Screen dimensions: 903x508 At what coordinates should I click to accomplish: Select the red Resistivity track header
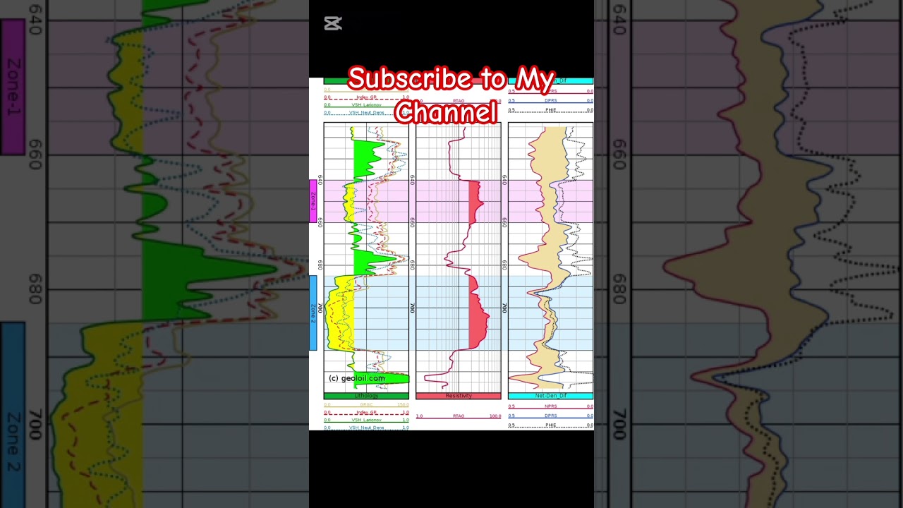459,396
